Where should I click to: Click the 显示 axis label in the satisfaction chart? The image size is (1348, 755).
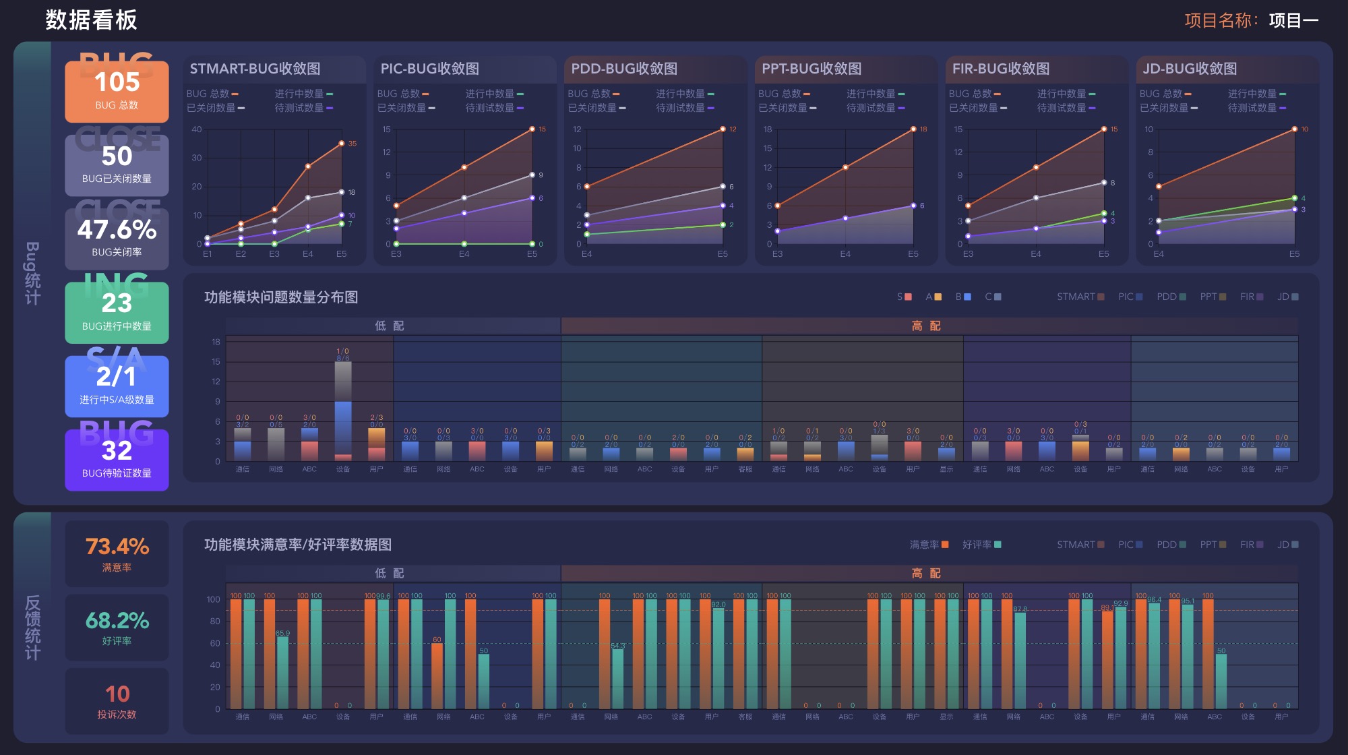(946, 717)
